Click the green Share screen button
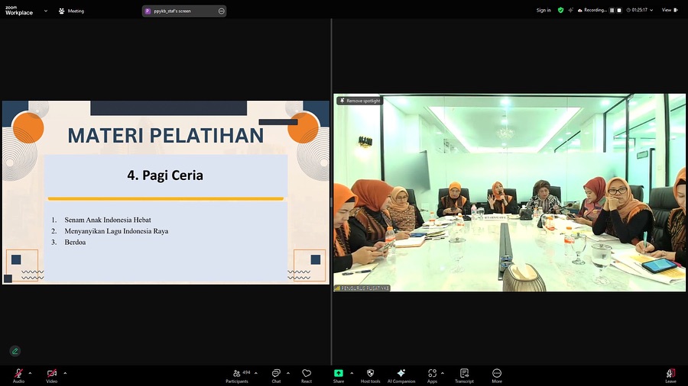Image resolution: width=688 pixels, height=386 pixels. point(338,375)
